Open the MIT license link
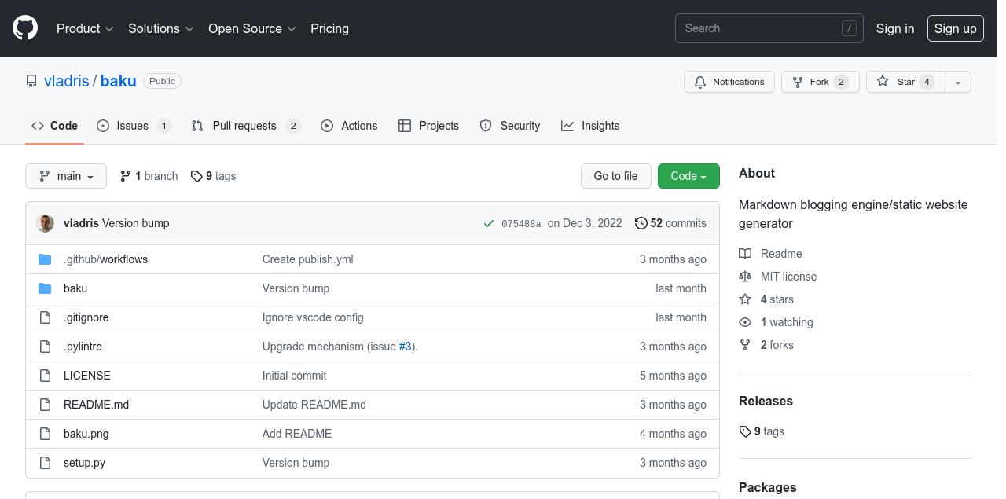Image resolution: width=1006 pixels, height=499 pixels. [788, 277]
